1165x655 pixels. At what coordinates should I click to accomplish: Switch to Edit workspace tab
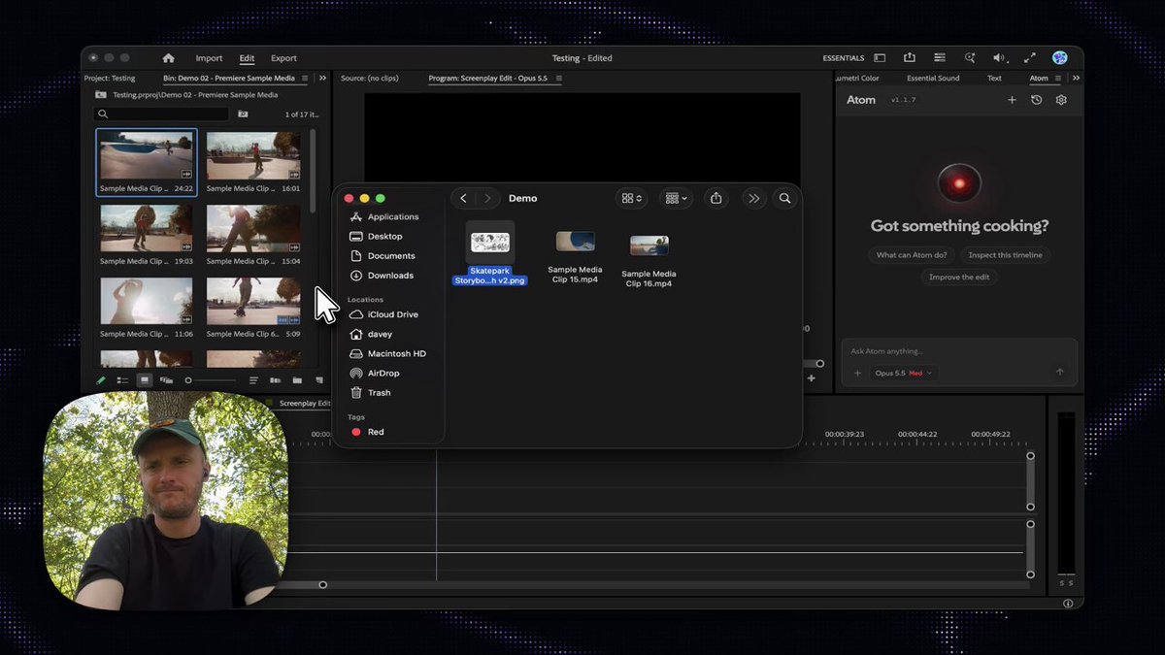tap(247, 58)
